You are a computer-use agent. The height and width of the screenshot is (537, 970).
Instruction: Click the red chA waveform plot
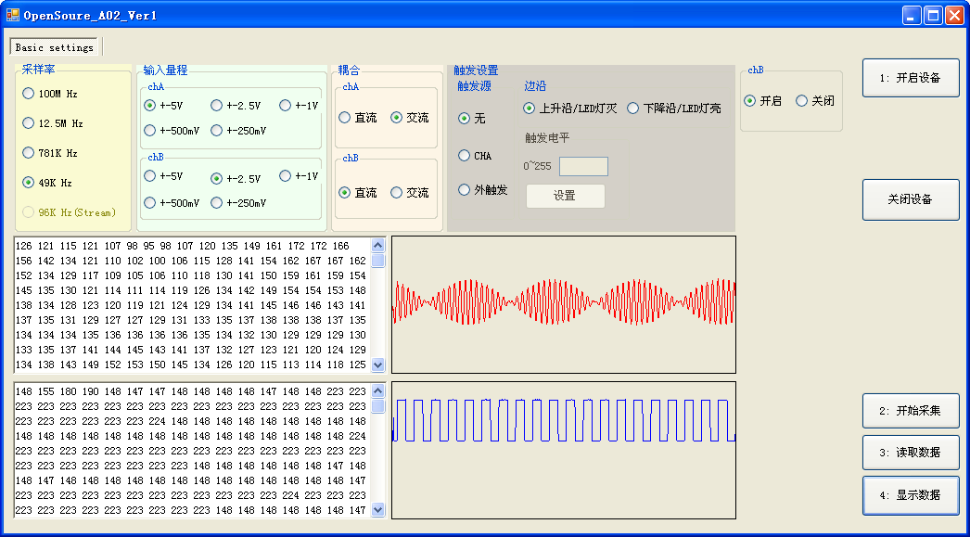click(x=564, y=304)
